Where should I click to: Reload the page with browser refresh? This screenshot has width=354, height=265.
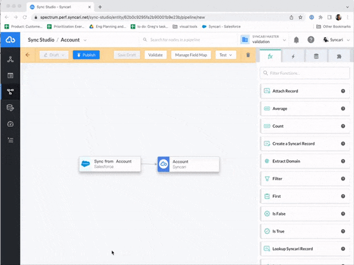pyautogui.click(x=25, y=17)
